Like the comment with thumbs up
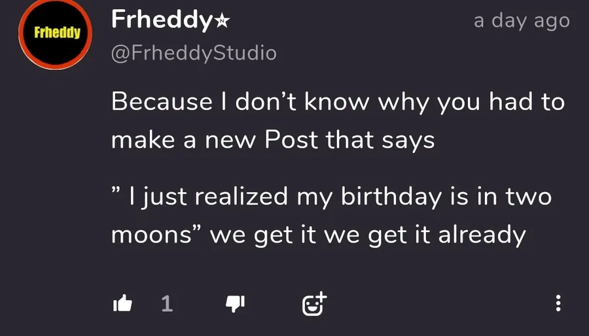This screenshot has height=336, width=589. pos(122,303)
